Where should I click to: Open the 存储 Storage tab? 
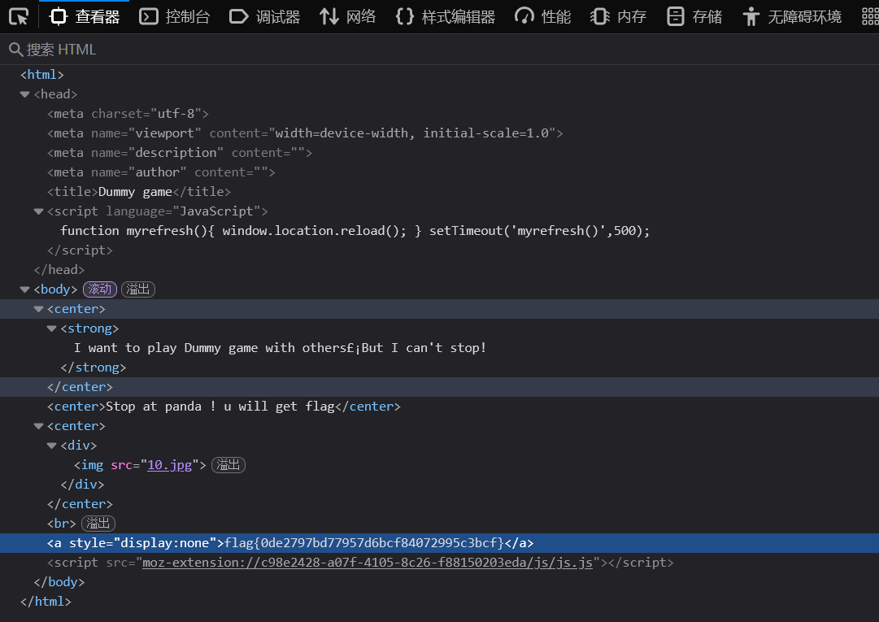tap(694, 17)
